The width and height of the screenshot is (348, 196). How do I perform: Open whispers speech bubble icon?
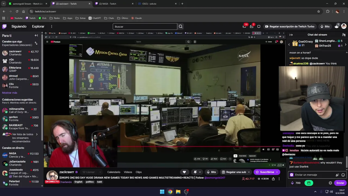point(259,26)
